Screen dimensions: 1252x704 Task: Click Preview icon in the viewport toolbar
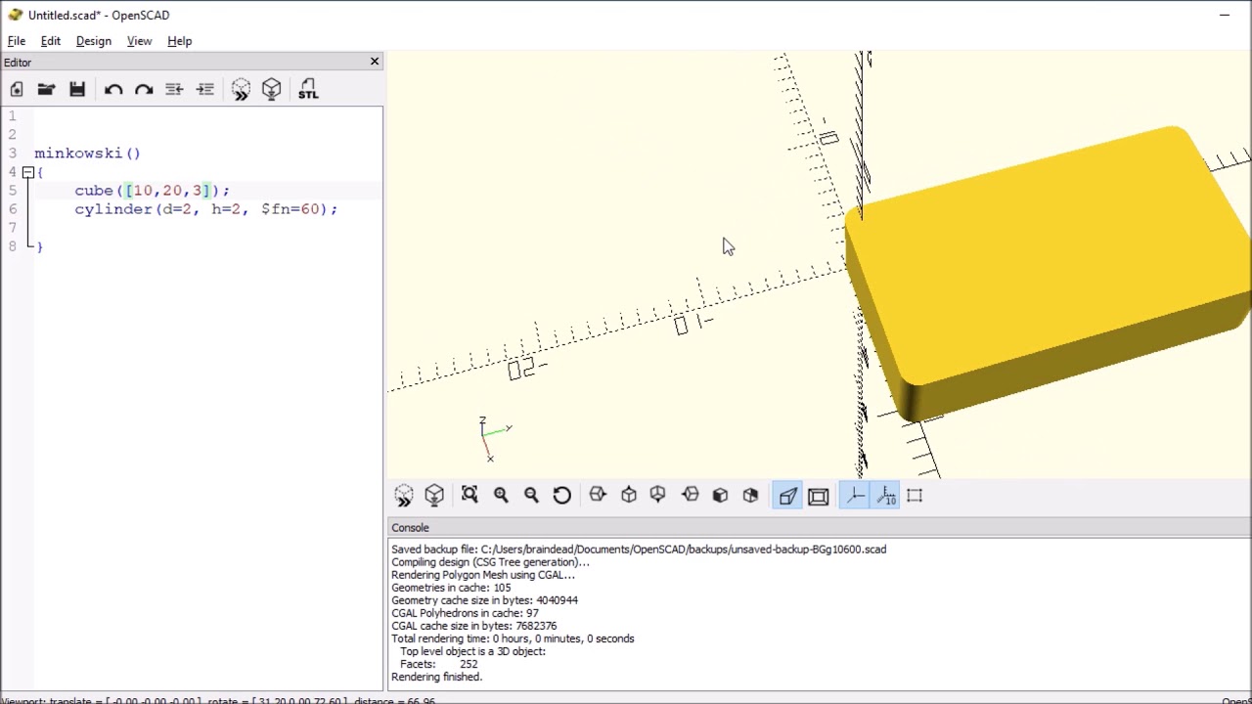404,496
